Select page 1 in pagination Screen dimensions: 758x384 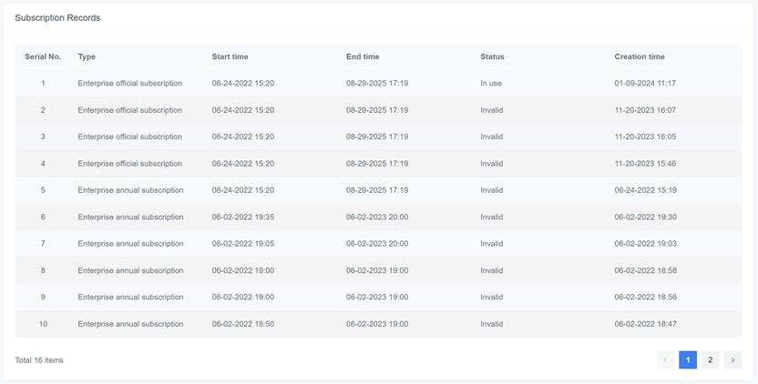pos(688,360)
